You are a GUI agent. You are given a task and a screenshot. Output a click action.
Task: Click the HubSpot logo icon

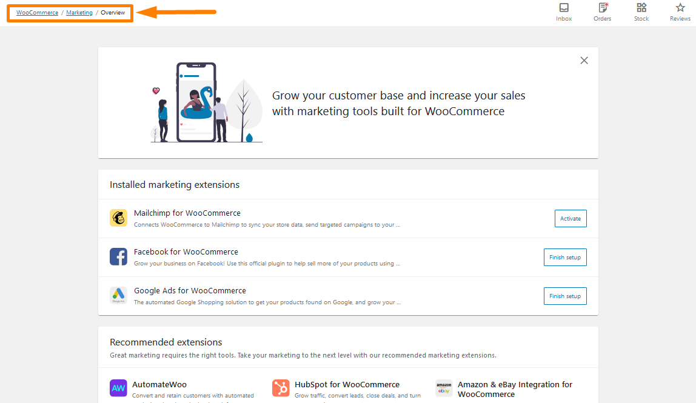pyautogui.click(x=281, y=388)
